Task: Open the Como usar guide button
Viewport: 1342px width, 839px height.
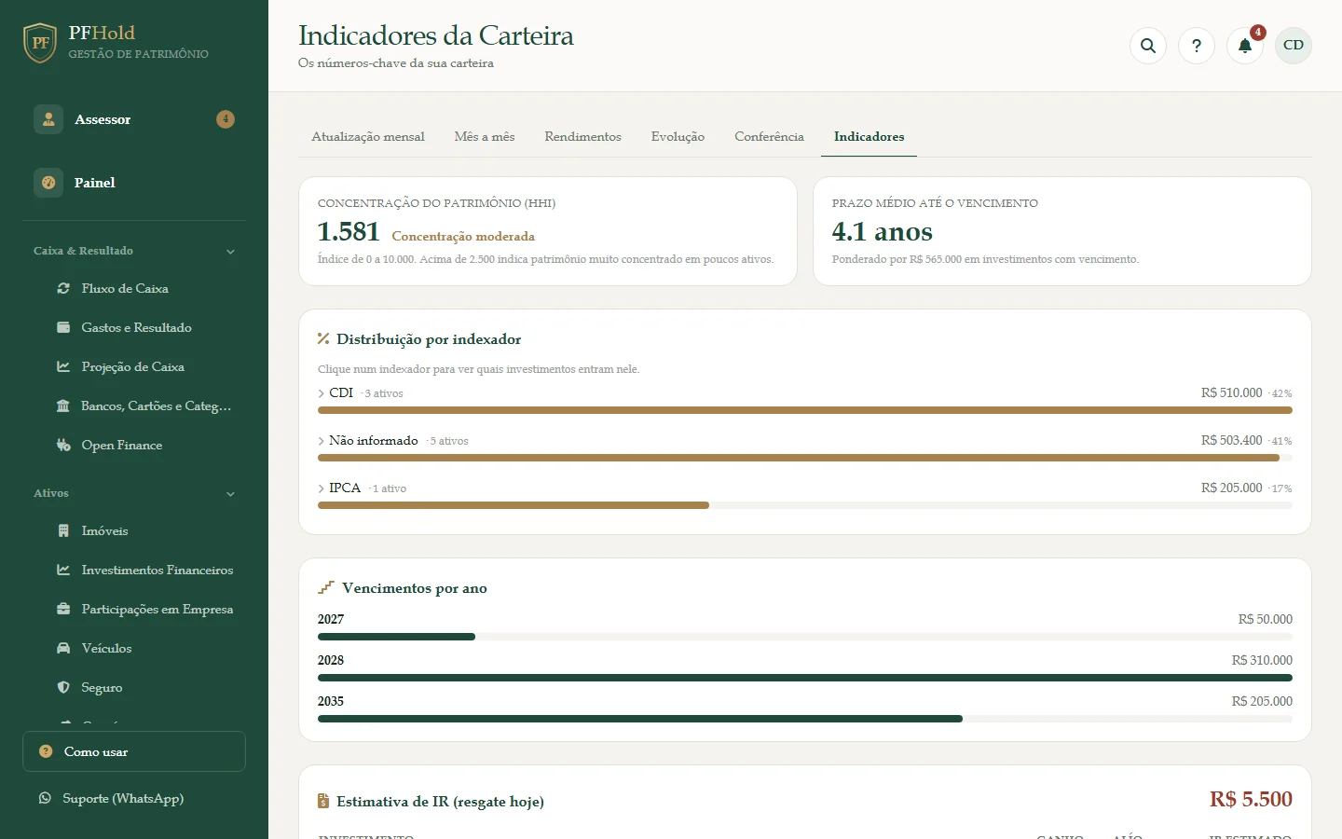Action: click(x=134, y=751)
